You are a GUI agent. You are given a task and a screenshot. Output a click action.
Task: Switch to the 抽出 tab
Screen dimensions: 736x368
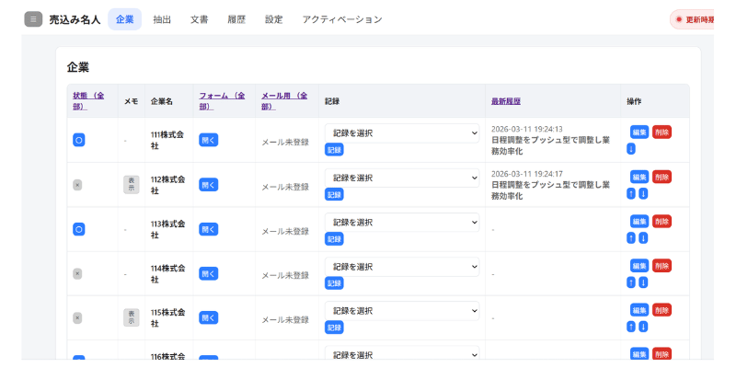click(x=162, y=19)
